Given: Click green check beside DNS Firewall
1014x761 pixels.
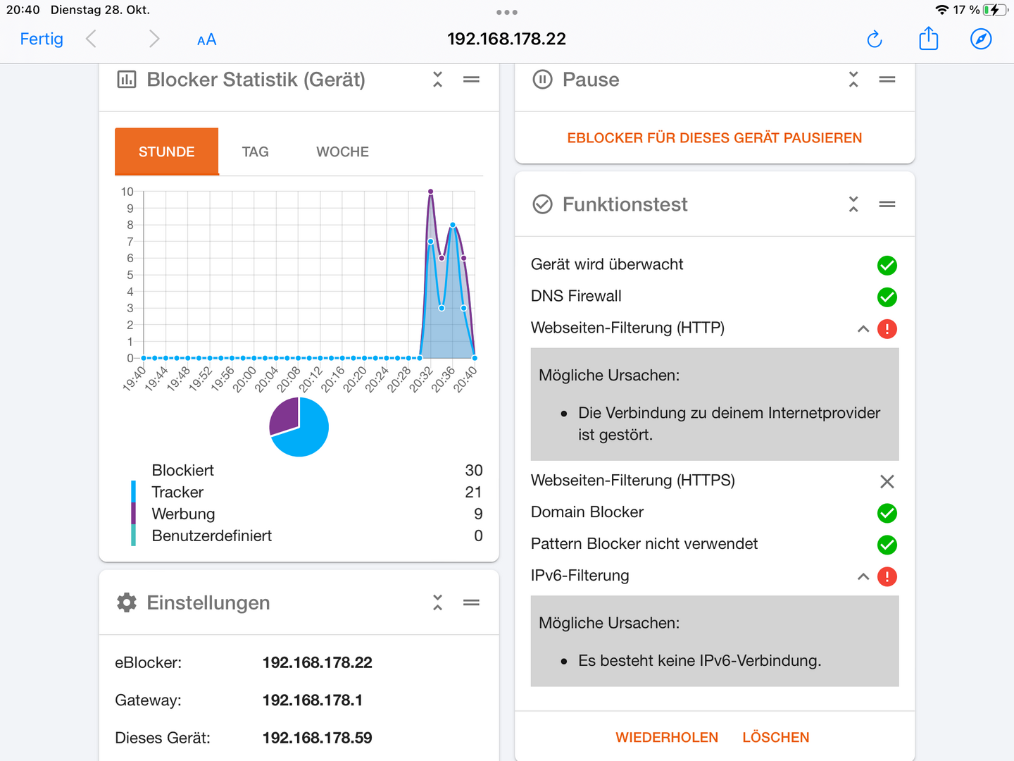Looking at the screenshot, I should [887, 297].
